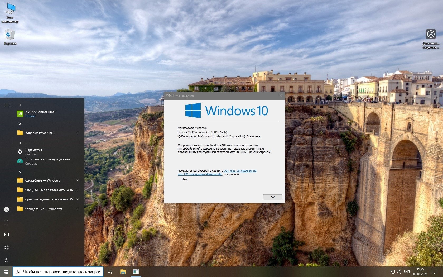The width and height of the screenshot is (443, 277).
Task: Open Documents from the Start menu rail
Action: coord(7,222)
